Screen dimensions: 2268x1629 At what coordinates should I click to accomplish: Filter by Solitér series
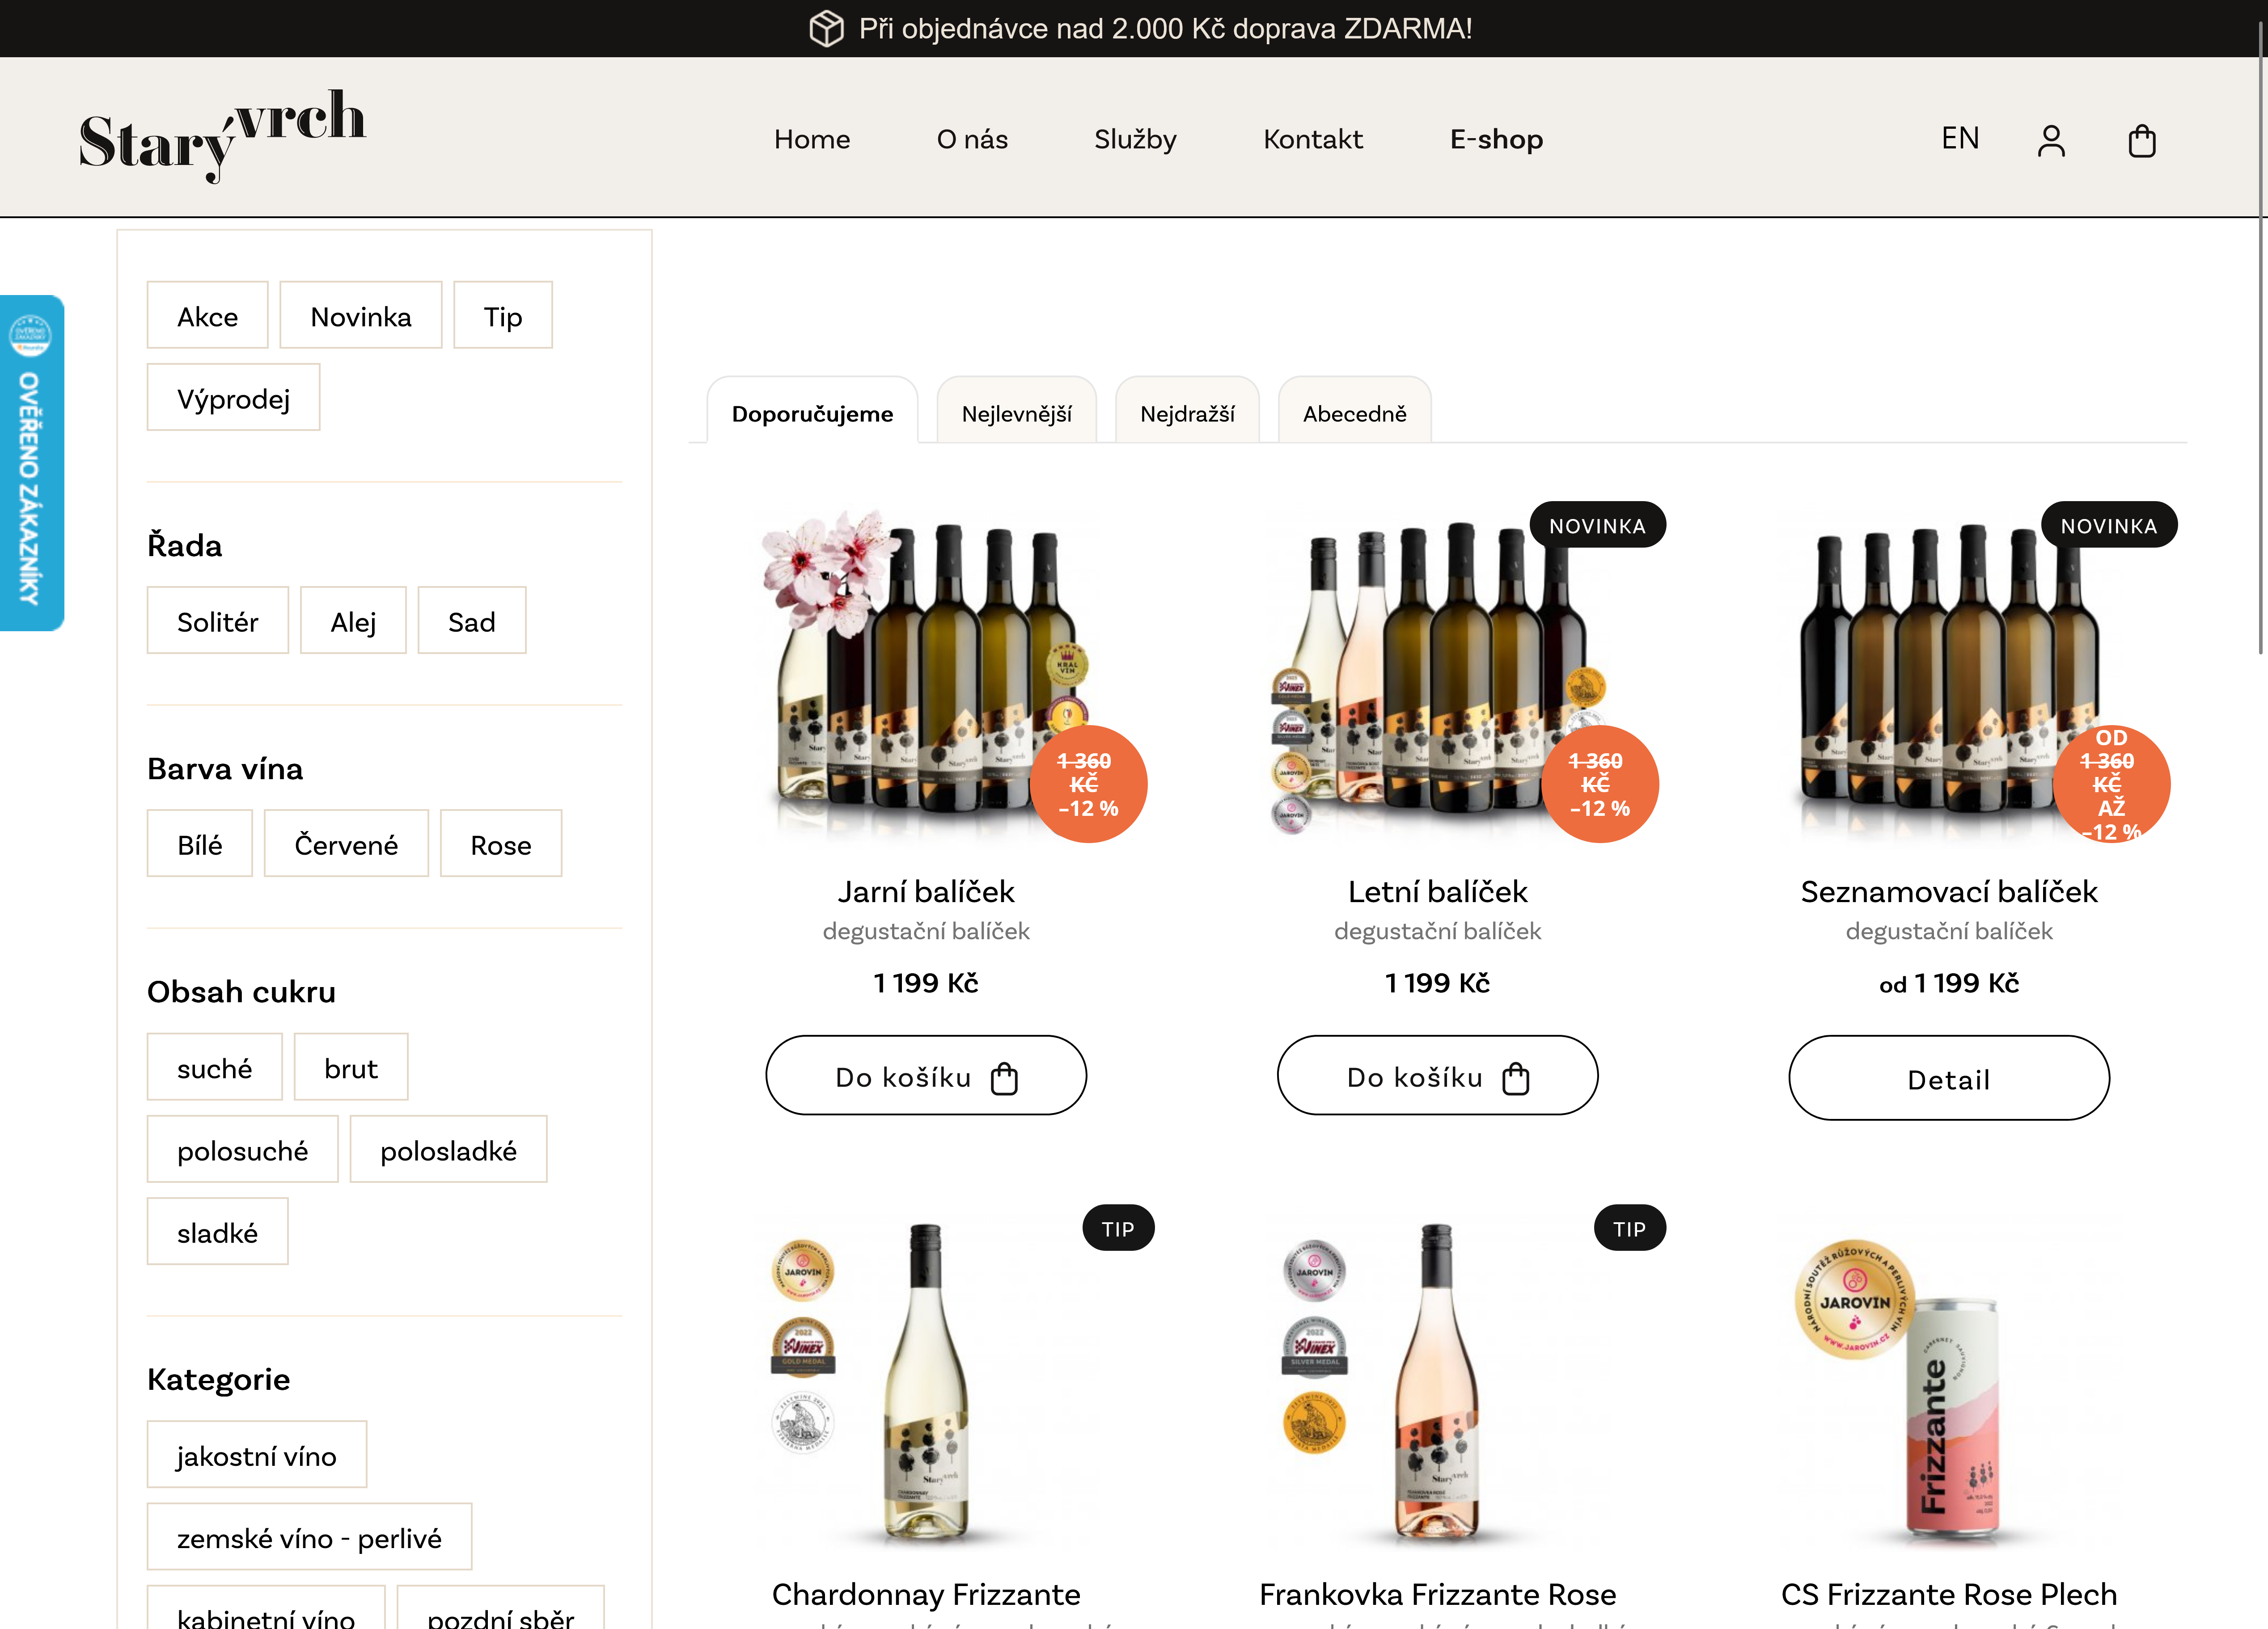tap(218, 621)
